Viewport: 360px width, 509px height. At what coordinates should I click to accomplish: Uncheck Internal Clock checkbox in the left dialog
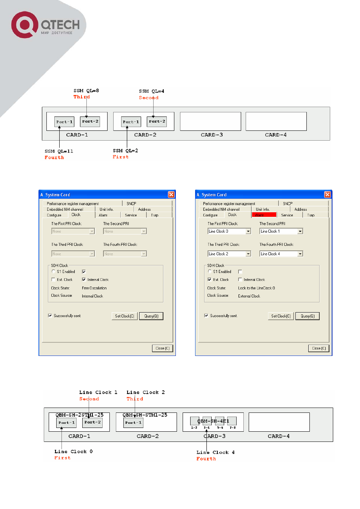coord(84,279)
